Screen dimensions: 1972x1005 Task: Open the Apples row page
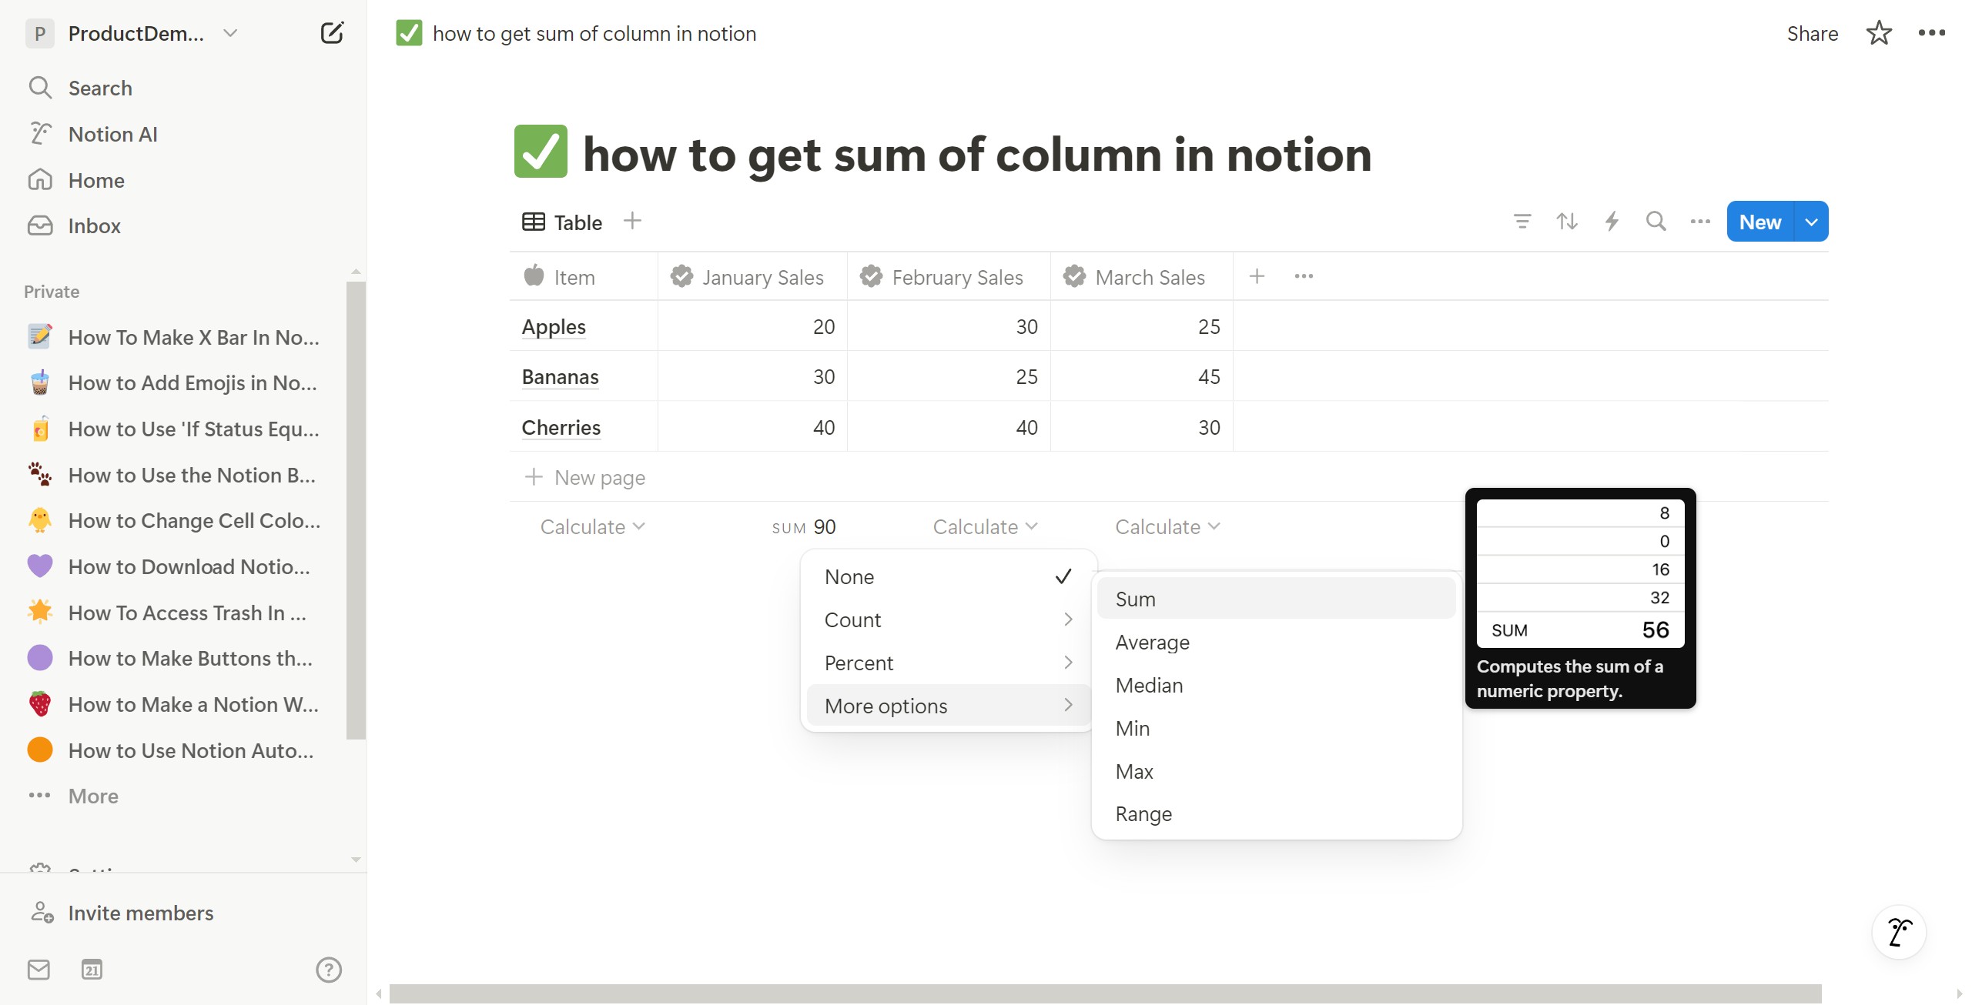tap(554, 326)
